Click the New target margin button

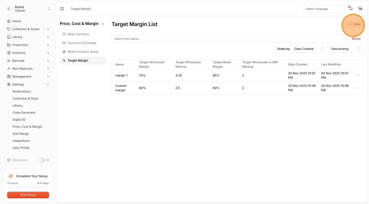tap(355, 24)
